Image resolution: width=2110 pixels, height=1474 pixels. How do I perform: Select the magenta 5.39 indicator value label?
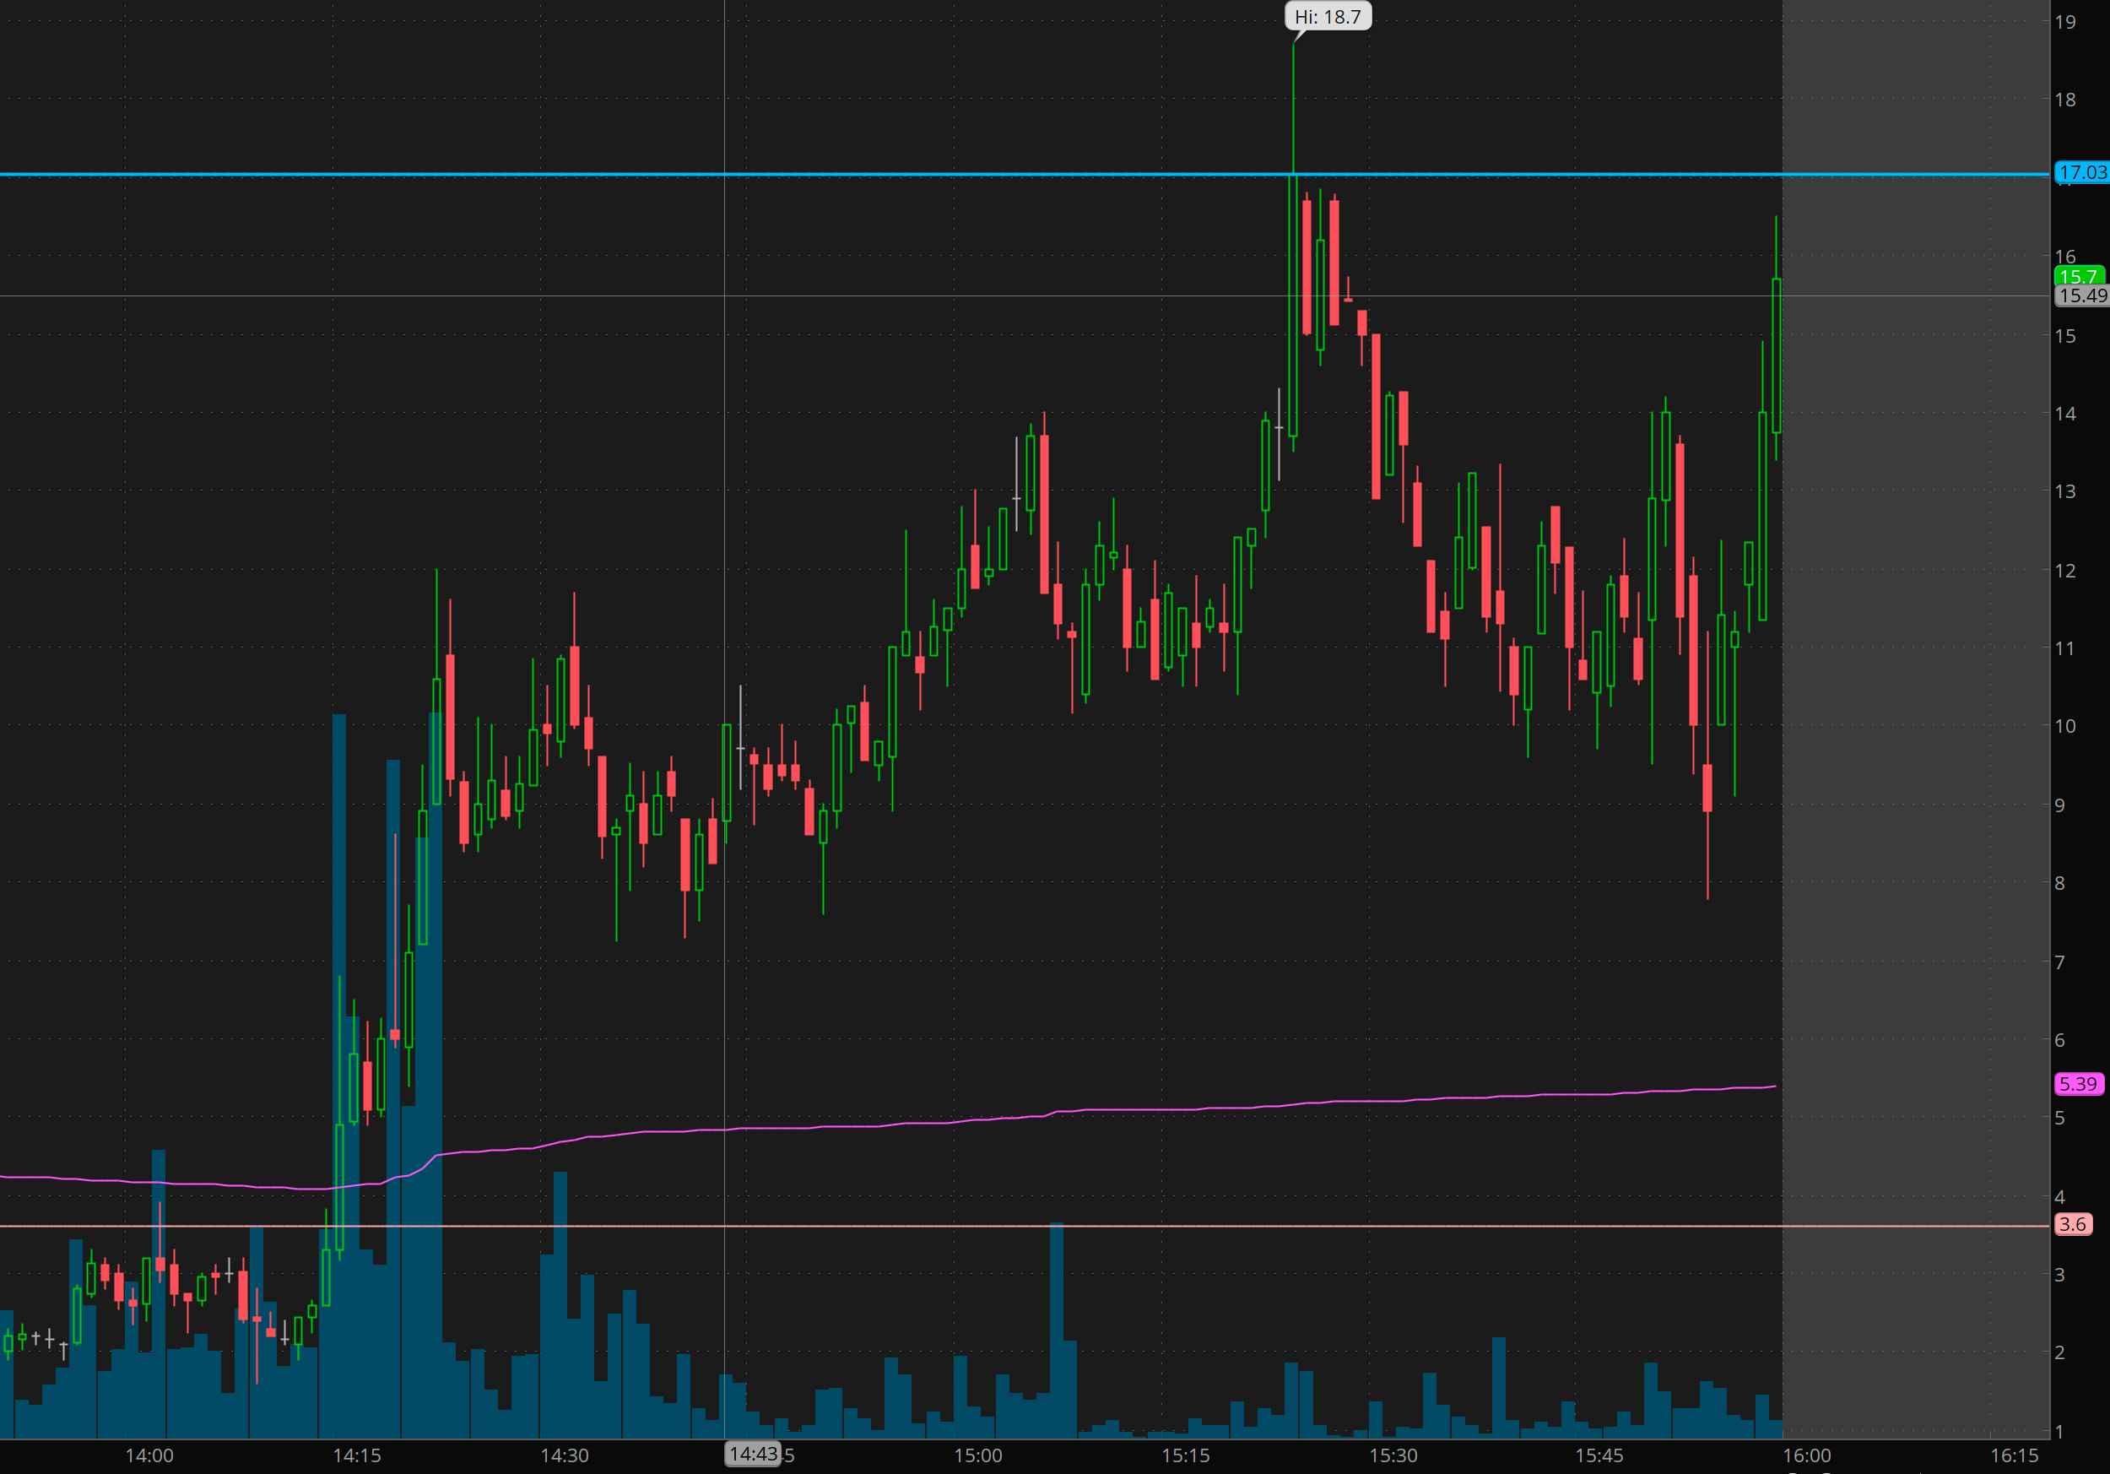tap(2078, 1083)
